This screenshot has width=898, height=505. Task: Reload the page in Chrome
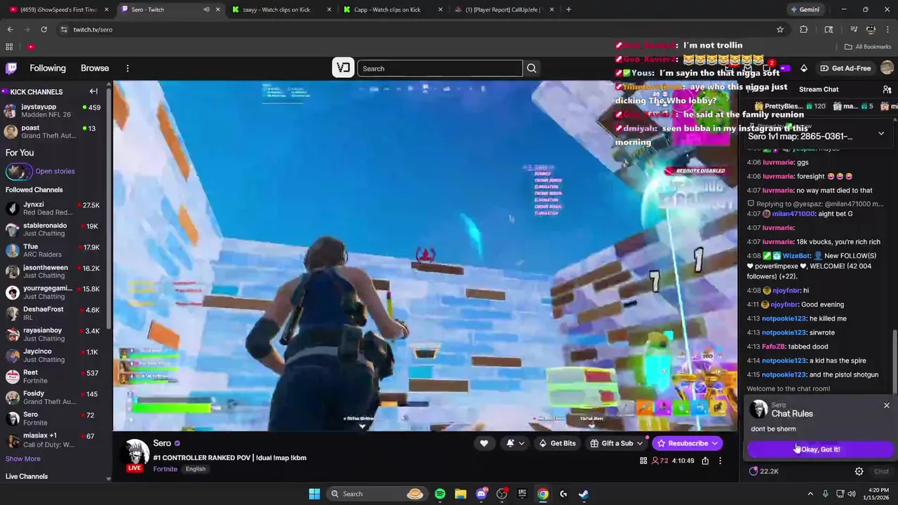coord(43,29)
